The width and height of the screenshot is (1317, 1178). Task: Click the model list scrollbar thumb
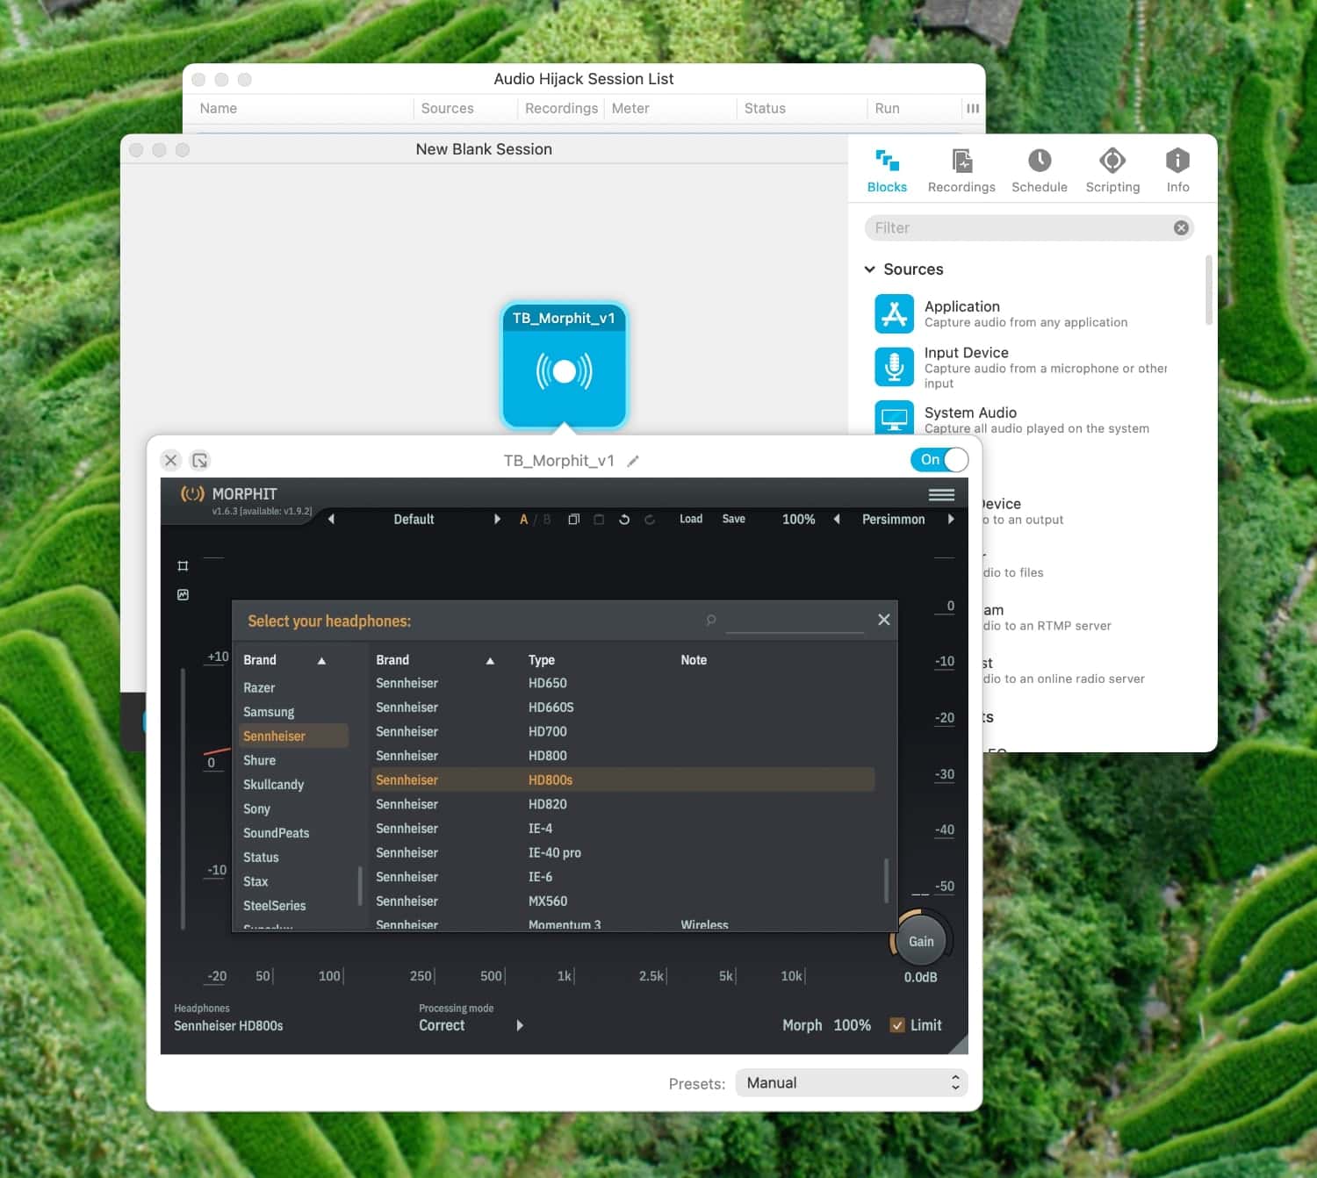click(886, 880)
